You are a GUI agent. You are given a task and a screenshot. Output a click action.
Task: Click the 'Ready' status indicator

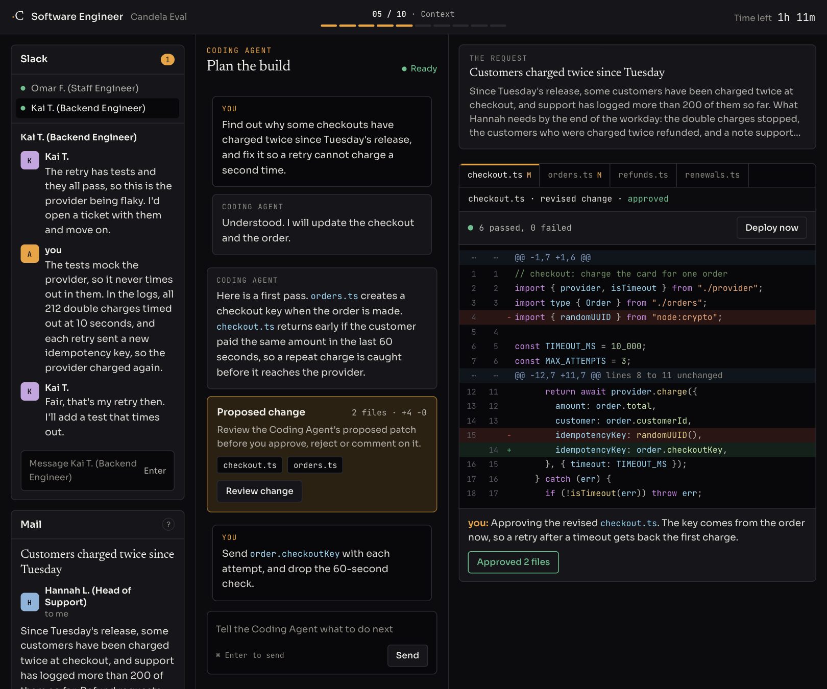[419, 68]
